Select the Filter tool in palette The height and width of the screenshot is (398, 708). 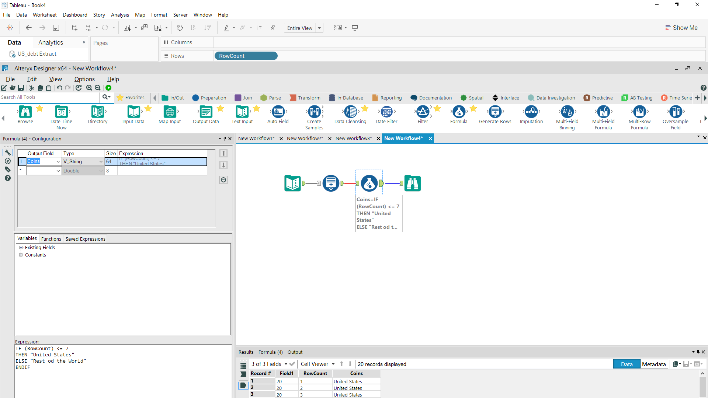point(423,112)
